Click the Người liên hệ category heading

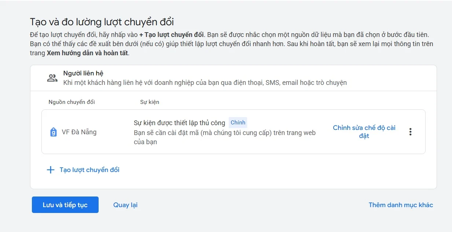click(x=83, y=73)
